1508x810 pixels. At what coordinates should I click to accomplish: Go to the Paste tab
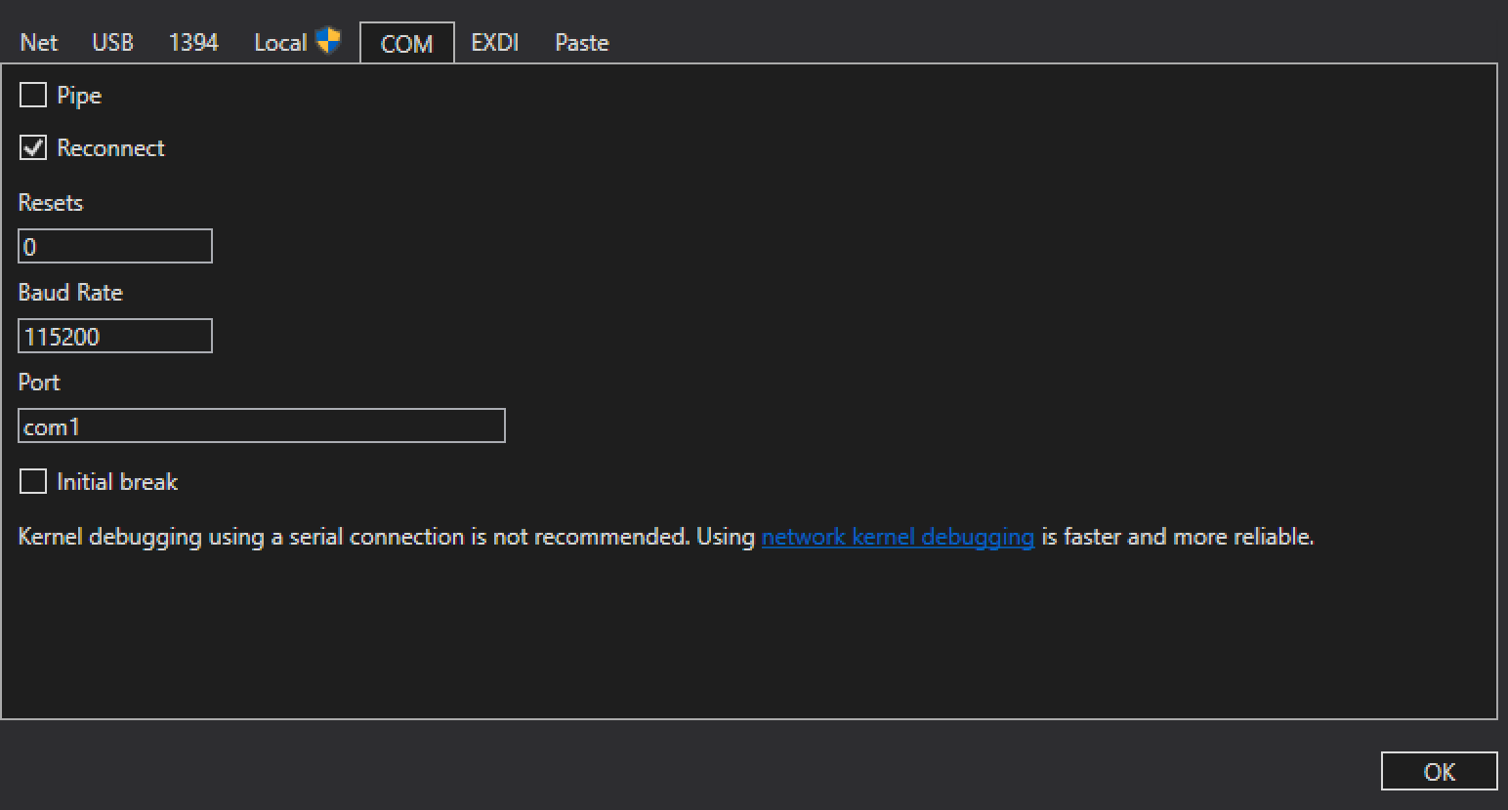click(581, 43)
